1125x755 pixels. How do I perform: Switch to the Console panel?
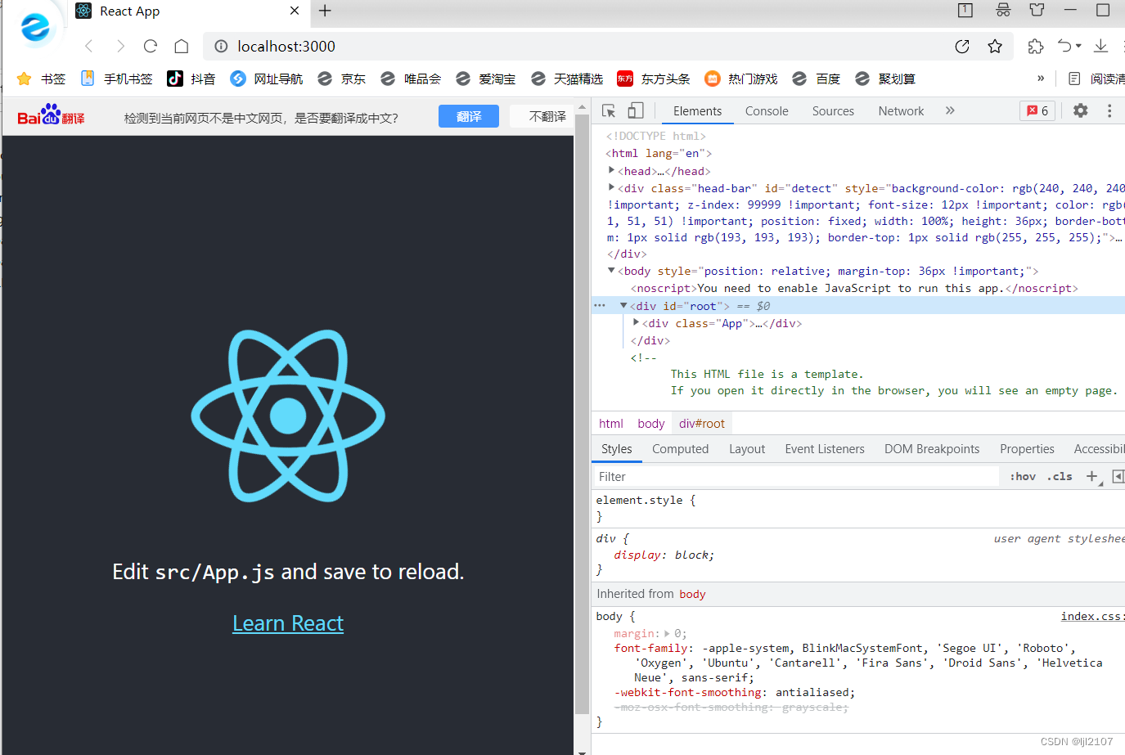point(767,111)
